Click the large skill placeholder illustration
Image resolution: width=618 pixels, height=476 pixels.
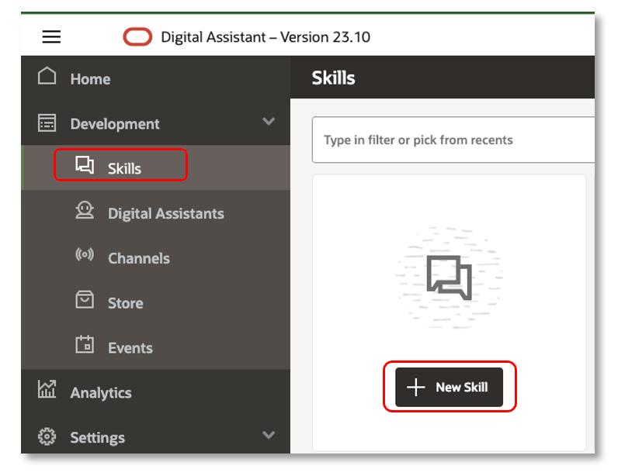(x=449, y=278)
